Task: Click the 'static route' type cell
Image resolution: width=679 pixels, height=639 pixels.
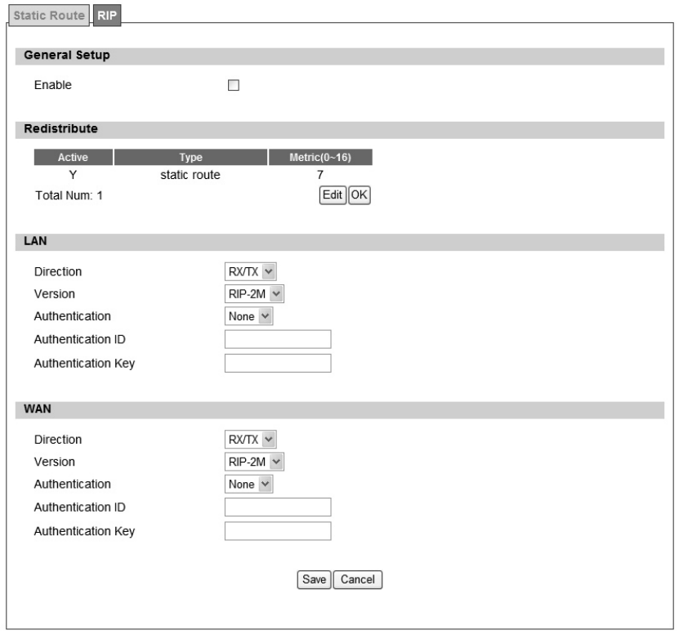Action: coord(190,175)
